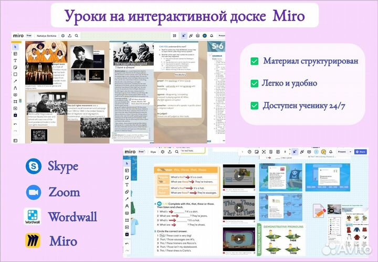The height and width of the screenshot is (262, 378).
Task: Select the frame tool in Natalya Serkina board
Action: click(15, 101)
